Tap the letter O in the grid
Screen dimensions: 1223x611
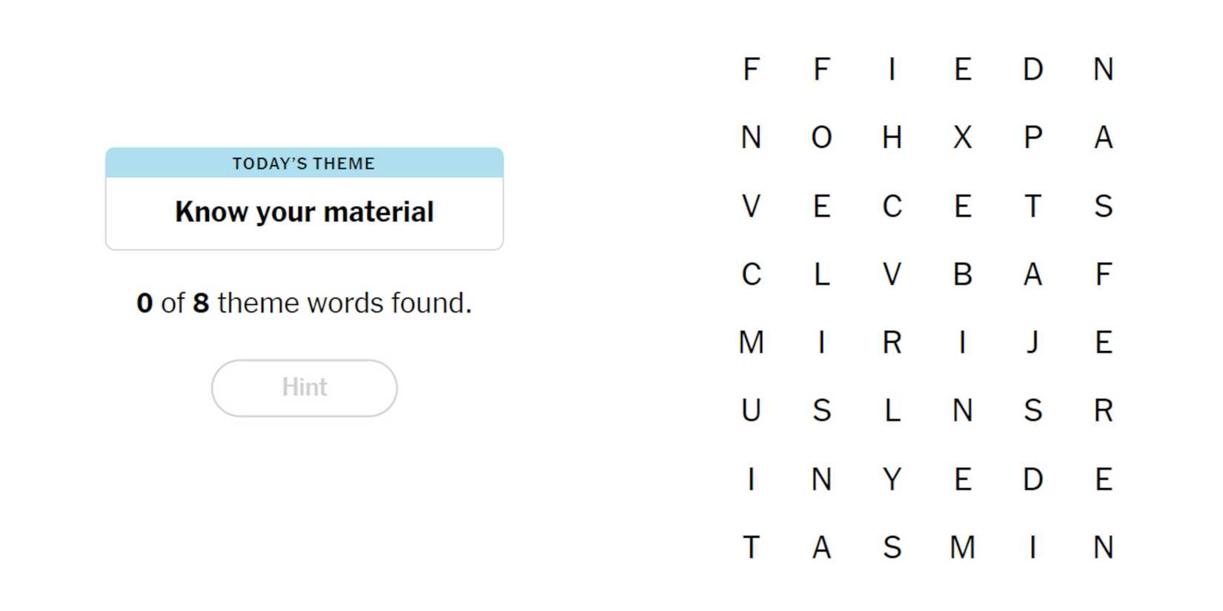coord(821,138)
